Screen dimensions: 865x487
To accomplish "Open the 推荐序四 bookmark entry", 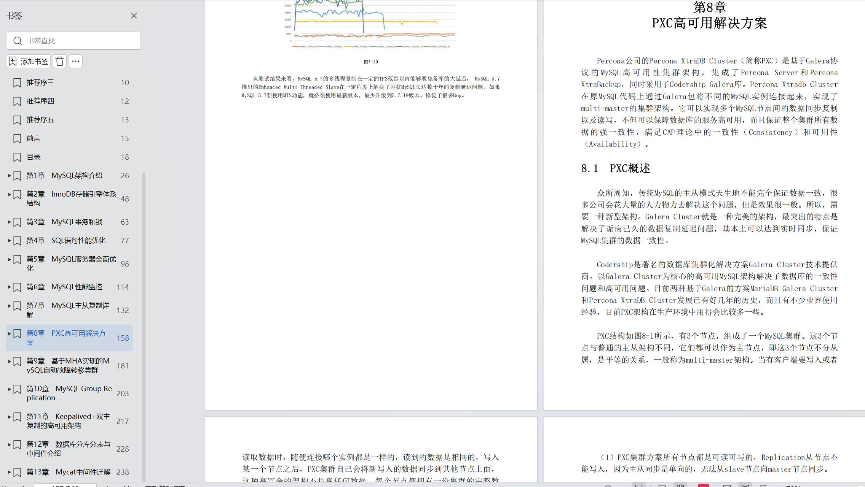I will [40, 101].
